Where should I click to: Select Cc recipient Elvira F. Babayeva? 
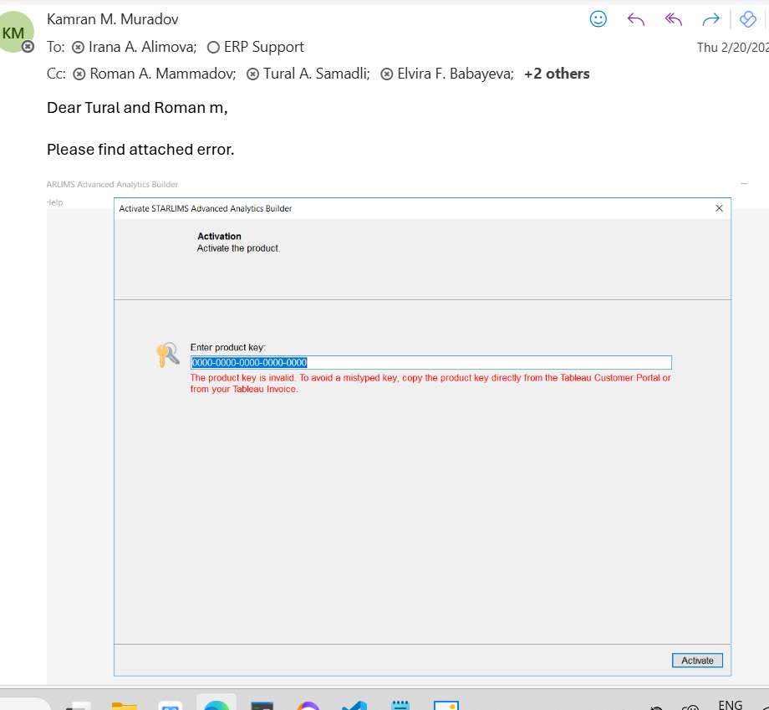pyautogui.click(x=447, y=74)
